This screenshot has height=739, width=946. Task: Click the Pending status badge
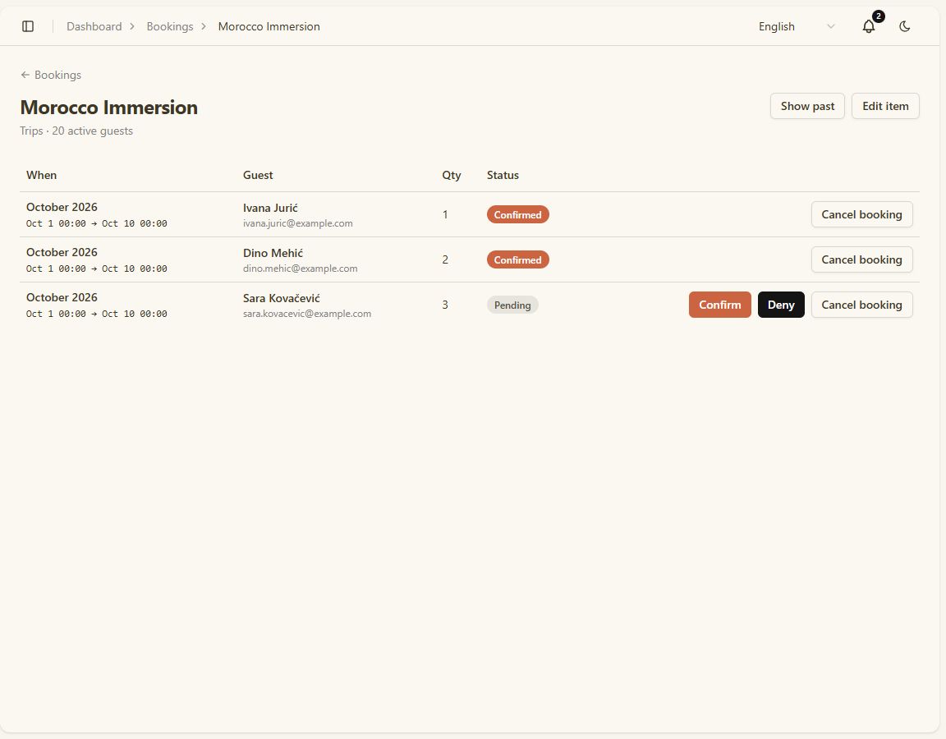pos(512,305)
